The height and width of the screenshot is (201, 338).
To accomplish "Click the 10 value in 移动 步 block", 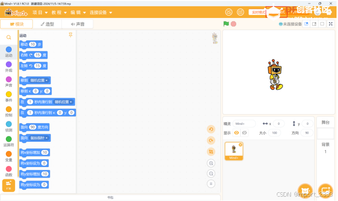I will (x=33, y=44).
